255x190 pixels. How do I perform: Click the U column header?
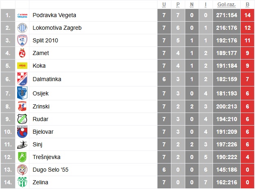[x=164, y=4]
